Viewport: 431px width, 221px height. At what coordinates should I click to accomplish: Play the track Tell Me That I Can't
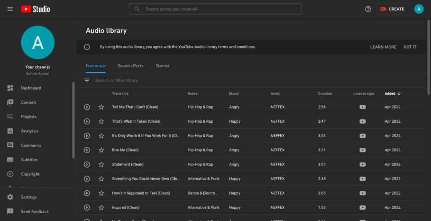coord(87,107)
